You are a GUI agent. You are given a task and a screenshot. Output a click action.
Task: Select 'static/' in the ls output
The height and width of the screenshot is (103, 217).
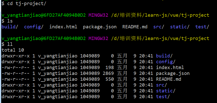[x=180, y=27]
